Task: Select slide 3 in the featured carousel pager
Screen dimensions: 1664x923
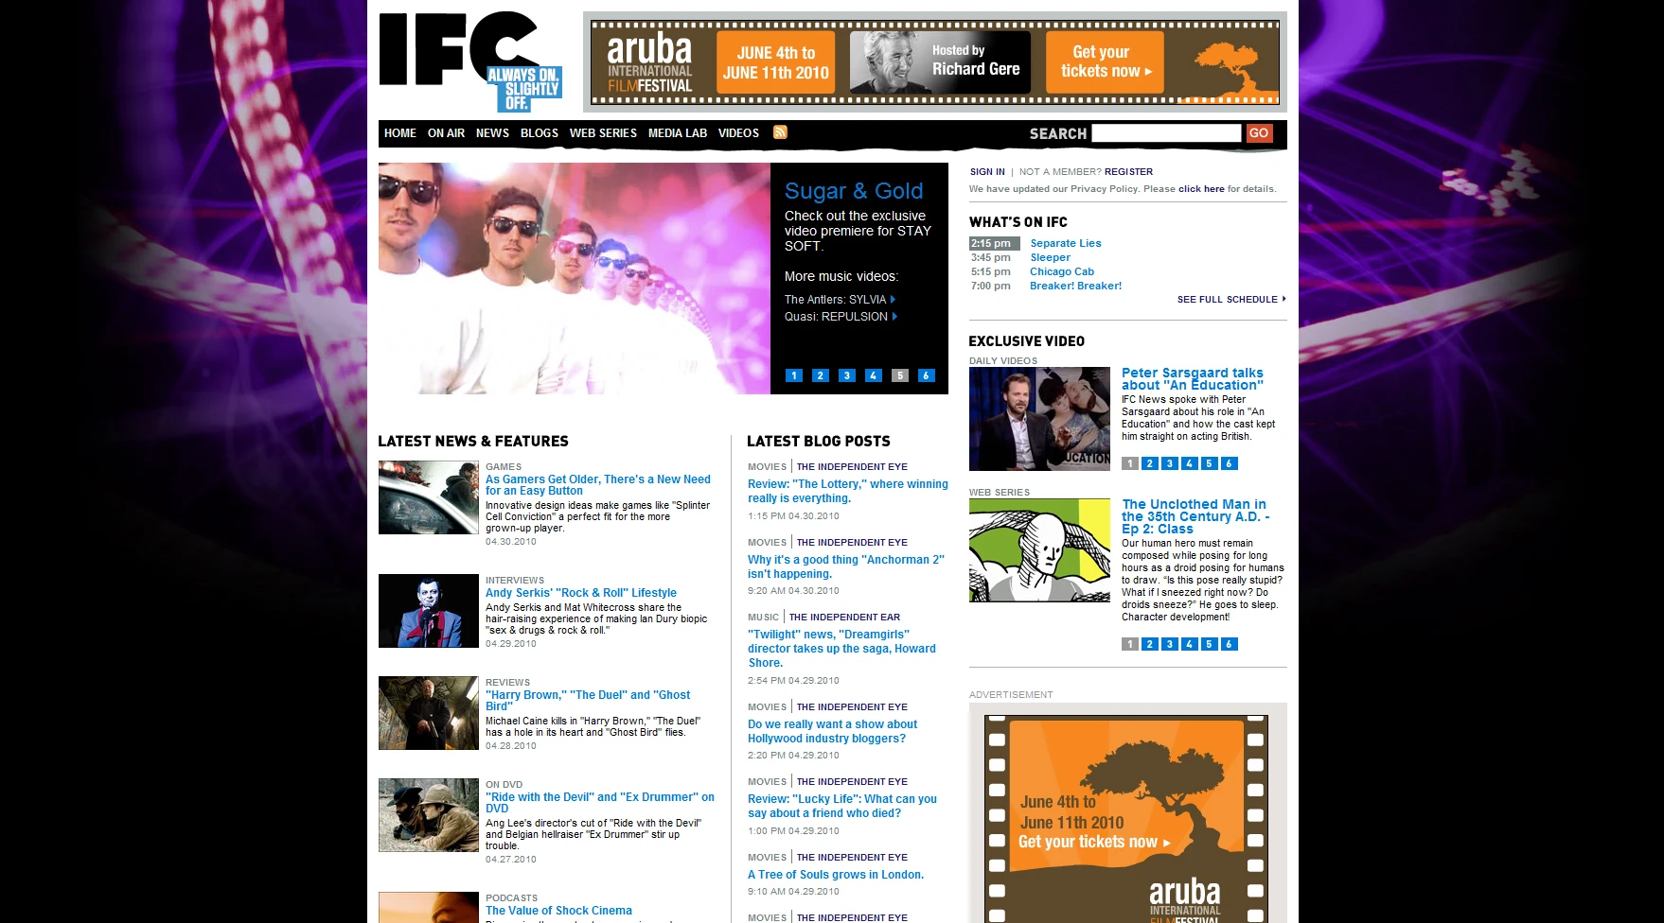Action: coord(845,374)
